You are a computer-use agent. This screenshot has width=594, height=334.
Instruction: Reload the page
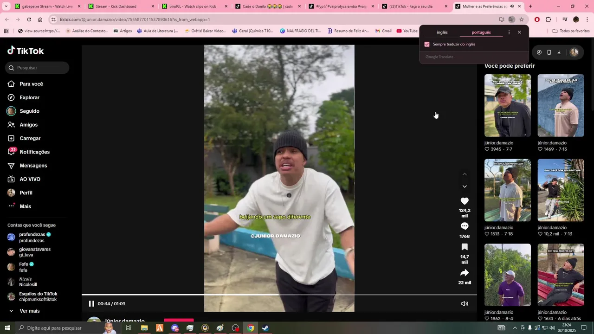click(29, 19)
